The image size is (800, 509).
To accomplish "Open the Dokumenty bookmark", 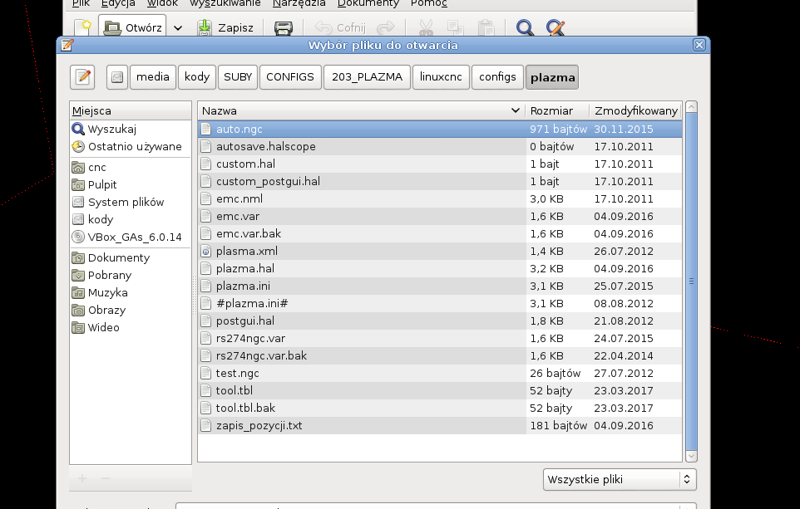I will 131,257.
